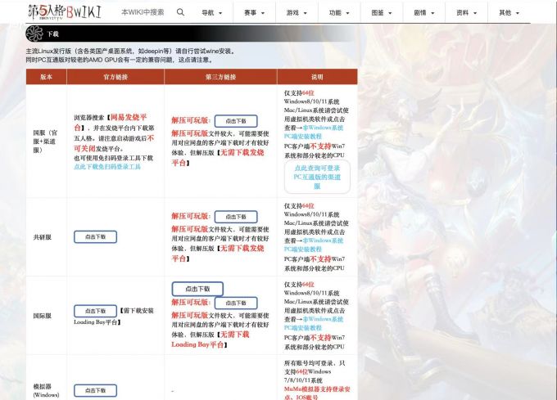Click the 第5人格 BWIKI logo
This screenshot has width=557, height=400.
65,12
